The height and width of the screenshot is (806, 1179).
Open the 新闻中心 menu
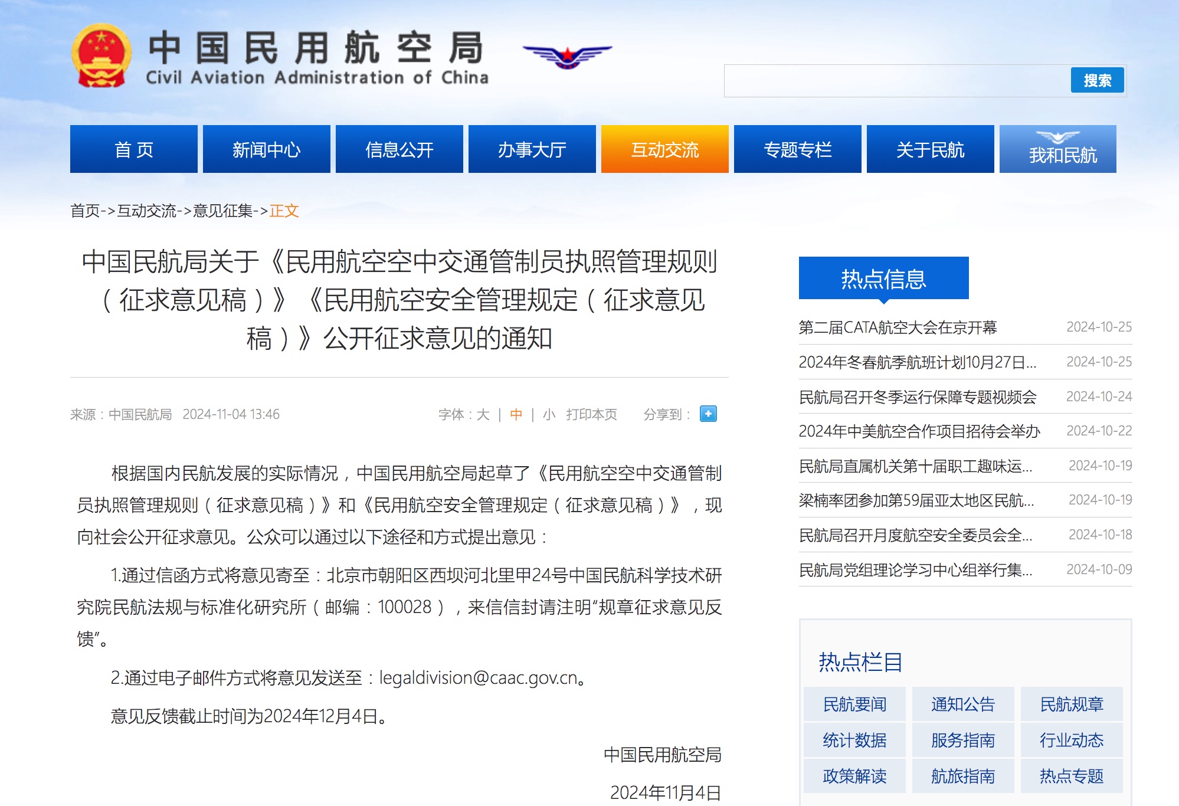[x=266, y=149]
